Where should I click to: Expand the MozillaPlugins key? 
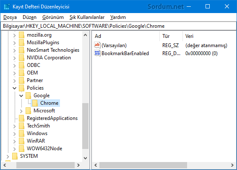[15, 43]
